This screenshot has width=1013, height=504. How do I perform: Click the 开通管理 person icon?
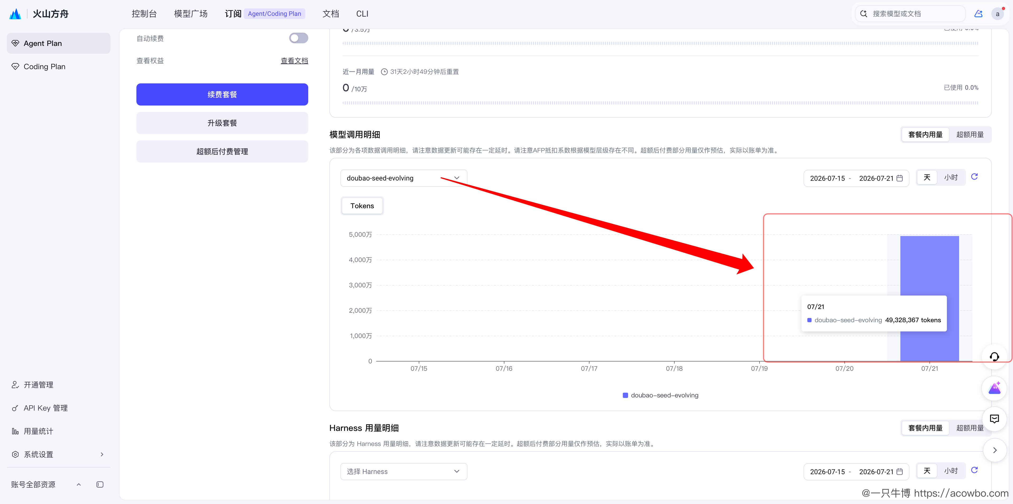[x=15, y=385]
